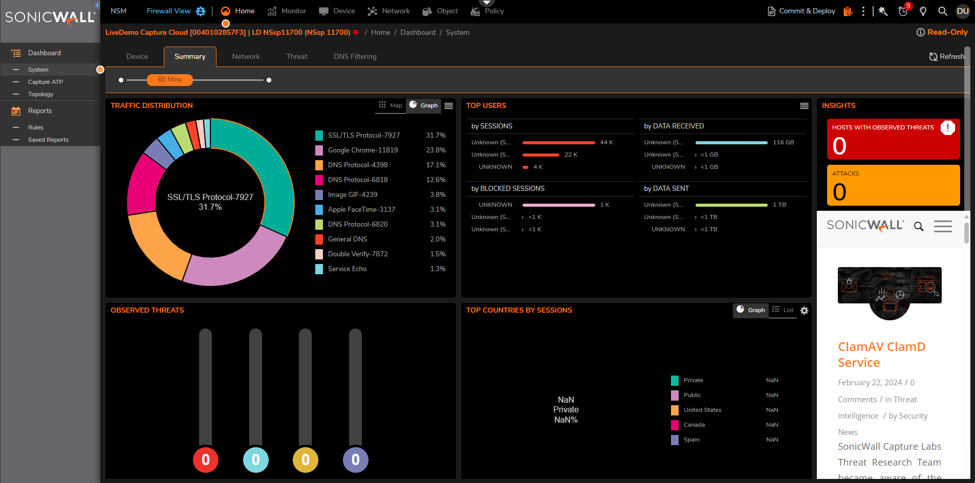This screenshot has width=975, height=483.
Task: Open the alarm clock notifications with badge 9
Action: [x=903, y=11]
